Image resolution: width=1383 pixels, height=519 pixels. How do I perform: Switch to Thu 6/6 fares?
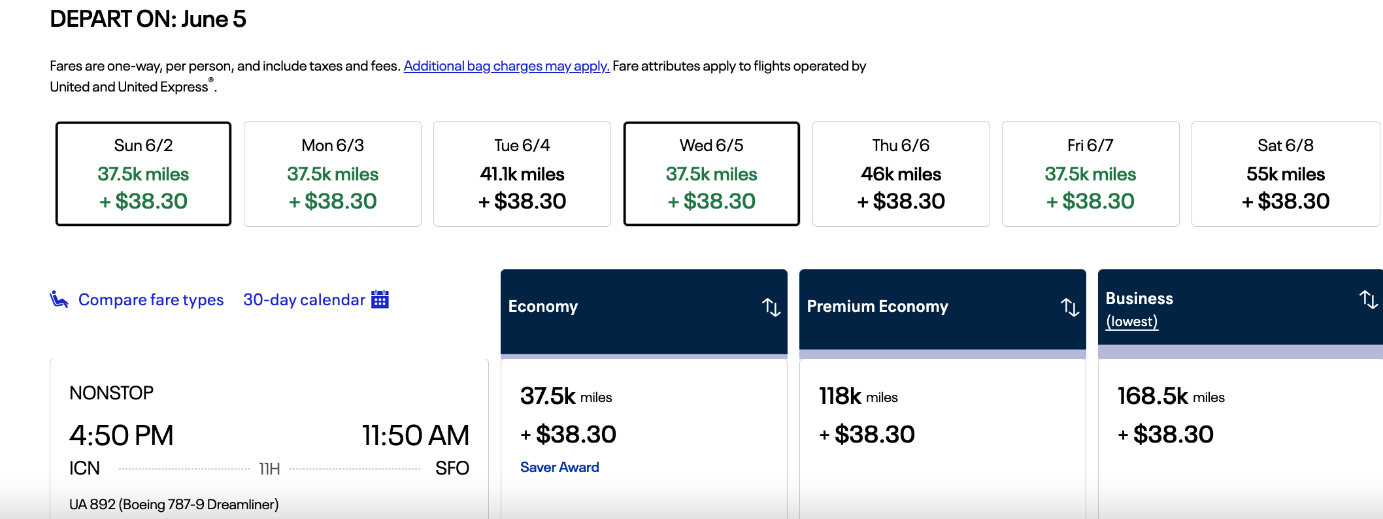(x=901, y=174)
